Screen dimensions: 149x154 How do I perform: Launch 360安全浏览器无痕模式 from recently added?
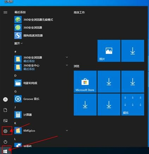(34, 19)
